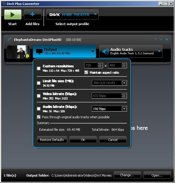Open the 192 kbps audio bitrate dropdown
The height and width of the screenshot is (183, 175).
tap(124, 109)
